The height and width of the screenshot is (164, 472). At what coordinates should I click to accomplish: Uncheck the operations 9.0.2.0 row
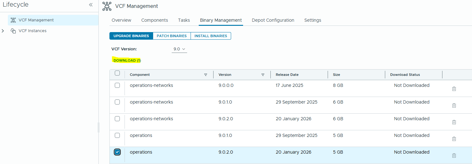pos(117,152)
